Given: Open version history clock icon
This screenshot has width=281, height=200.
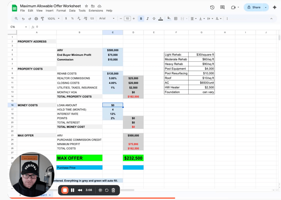Looking at the screenshot, I should (x=212, y=7).
